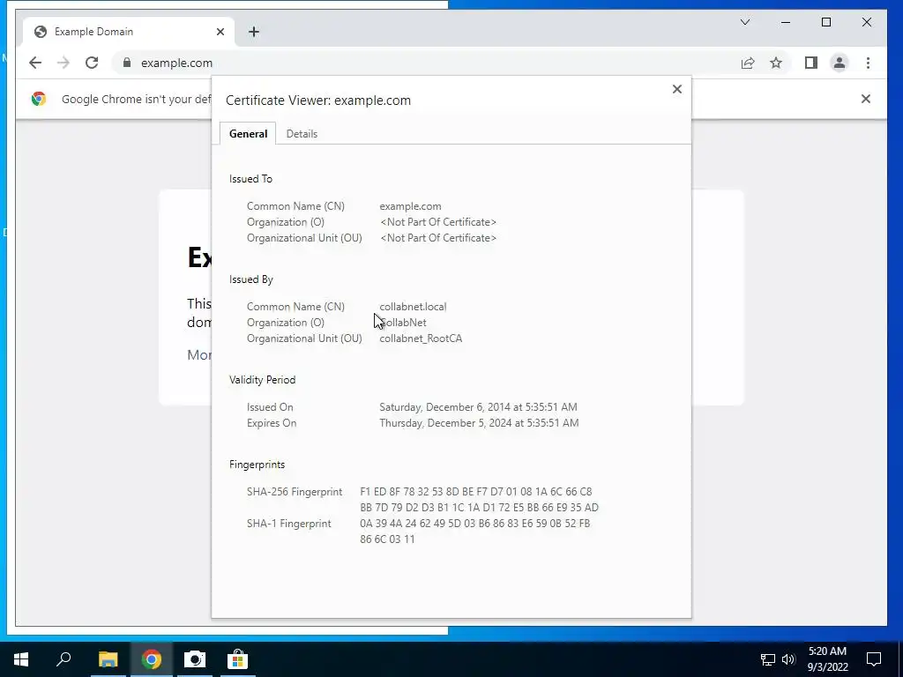Click the 'Fingerprints' heading
This screenshot has height=677, width=903.
(x=257, y=465)
